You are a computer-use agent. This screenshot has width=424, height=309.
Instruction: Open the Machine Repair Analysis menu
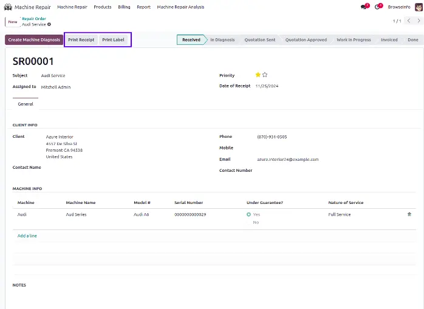click(x=180, y=7)
